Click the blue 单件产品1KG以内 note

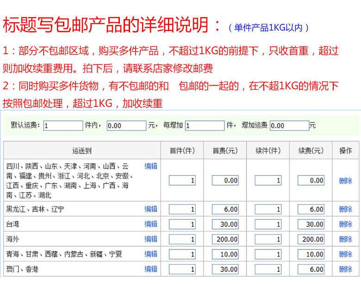tap(268, 28)
